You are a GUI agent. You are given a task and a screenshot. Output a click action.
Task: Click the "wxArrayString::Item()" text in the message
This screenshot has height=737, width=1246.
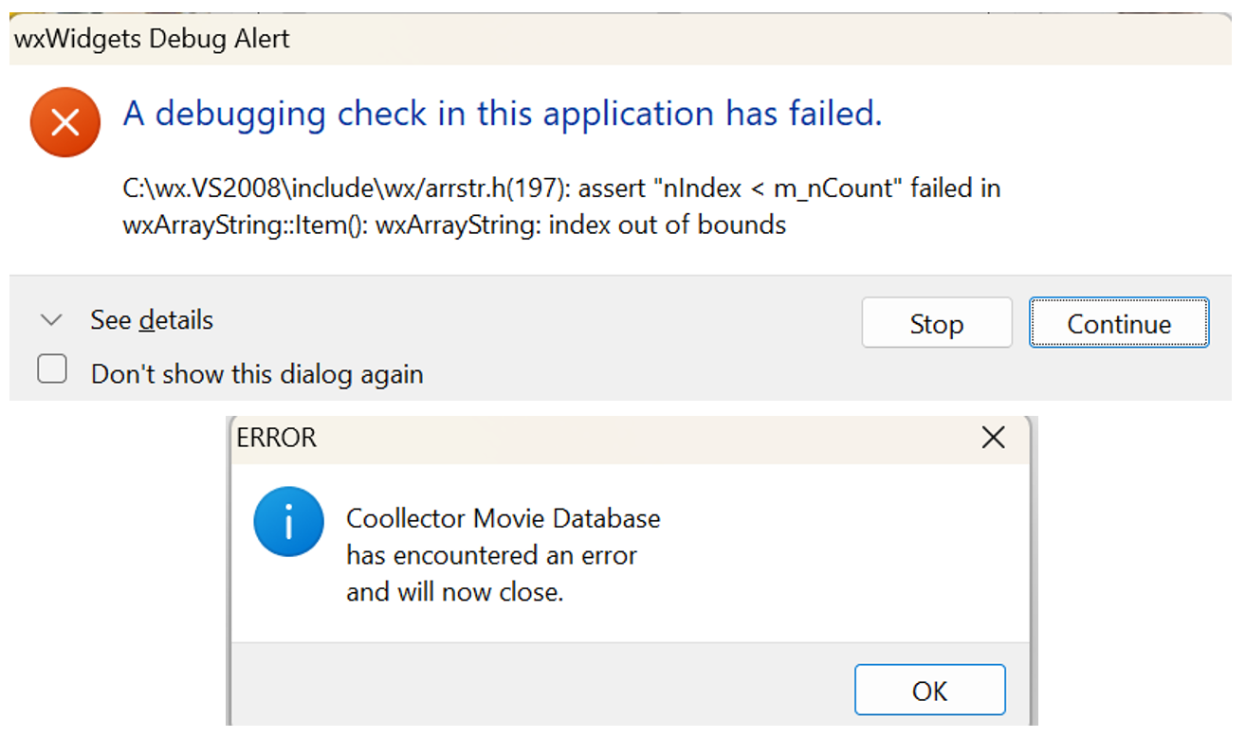(x=246, y=225)
